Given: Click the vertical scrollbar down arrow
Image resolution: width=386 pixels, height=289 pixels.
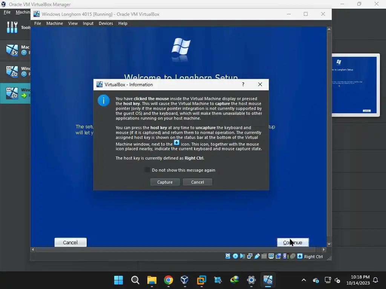Looking at the screenshot, I should click(x=329, y=244).
